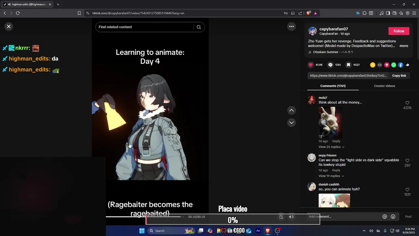The width and height of the screenshot is (419, 236).
Task: Reply to eepy Frieren's comment
Action: [336, 170]
